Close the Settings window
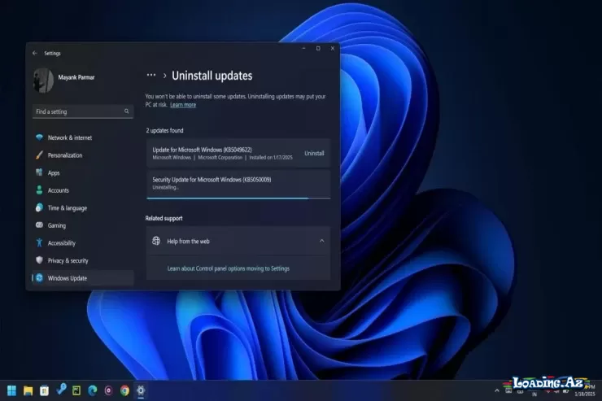The height and width of the screenshot is (401, 602). click(333, 48)
